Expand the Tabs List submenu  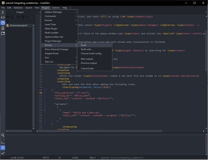[x=59, y=62]
